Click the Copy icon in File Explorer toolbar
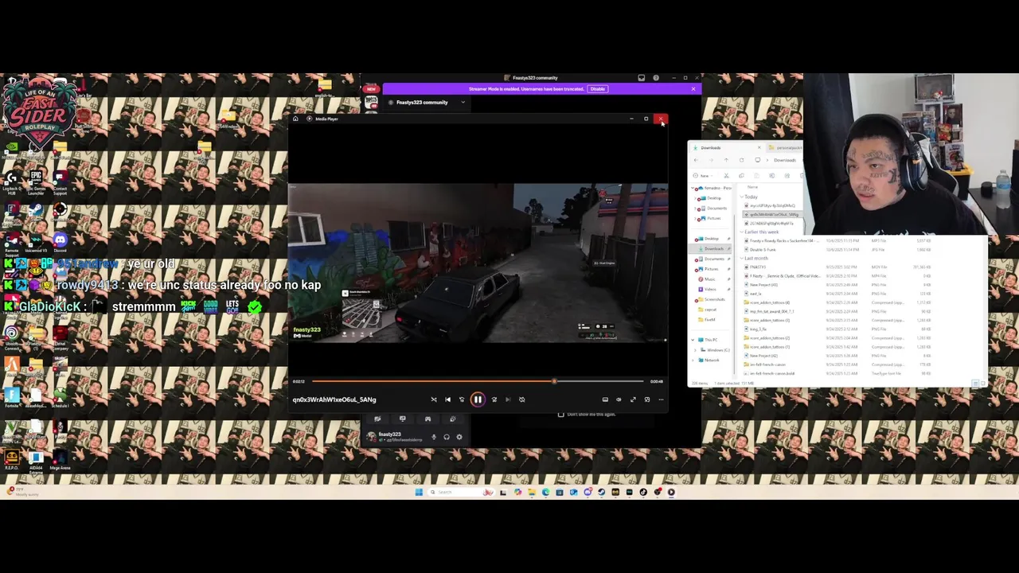The width and height of the screenshot is (1019, 573). (x=741, y=176)
